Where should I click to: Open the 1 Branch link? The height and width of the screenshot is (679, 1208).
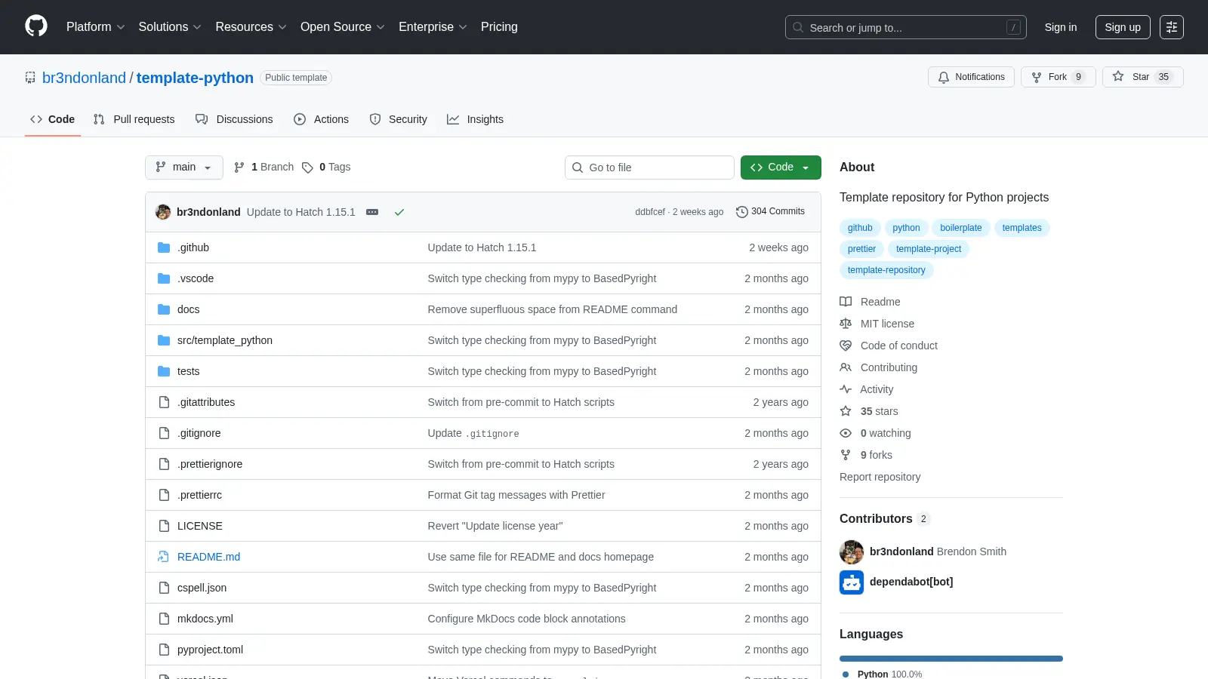click(x=263, y=167)
